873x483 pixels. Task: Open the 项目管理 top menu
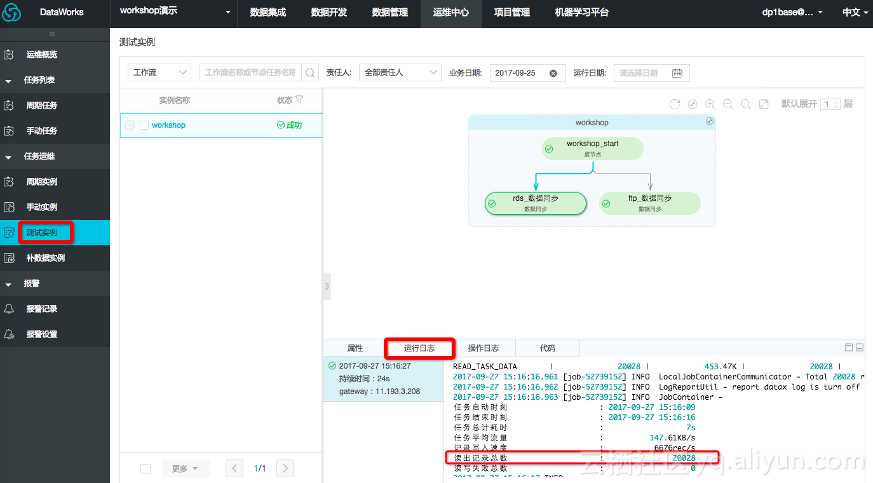point(512,12)
